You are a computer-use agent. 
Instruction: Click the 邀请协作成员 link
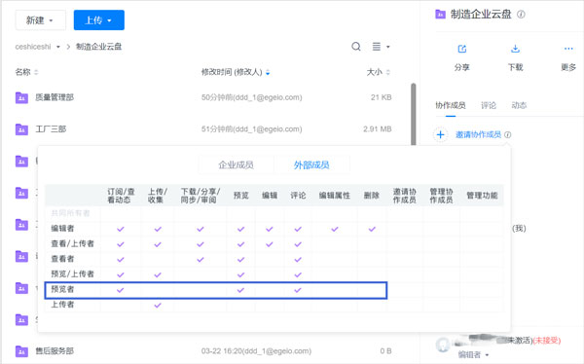[478, 134]
